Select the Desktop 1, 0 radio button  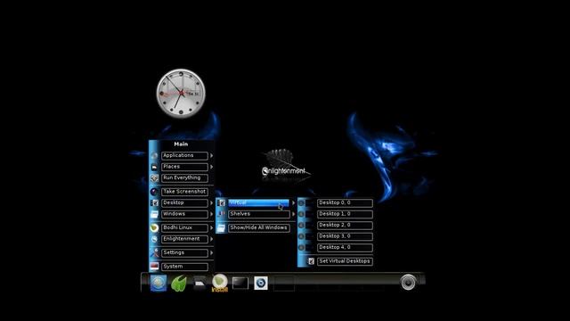click(301, 214)
